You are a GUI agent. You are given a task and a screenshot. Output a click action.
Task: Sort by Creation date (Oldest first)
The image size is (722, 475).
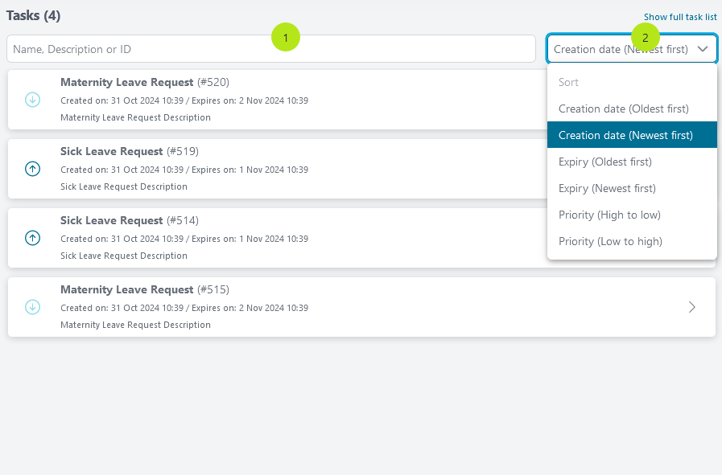tap(632, 109)
